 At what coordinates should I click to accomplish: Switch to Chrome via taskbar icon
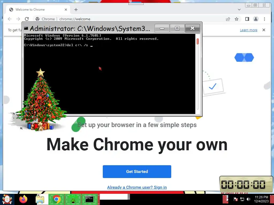click(x=56, y=199)
